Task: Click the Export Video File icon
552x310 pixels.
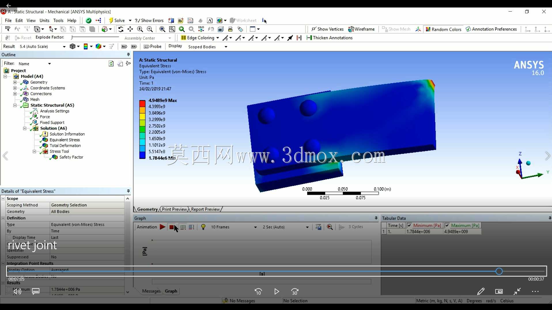Action: (x=318, y=227)
